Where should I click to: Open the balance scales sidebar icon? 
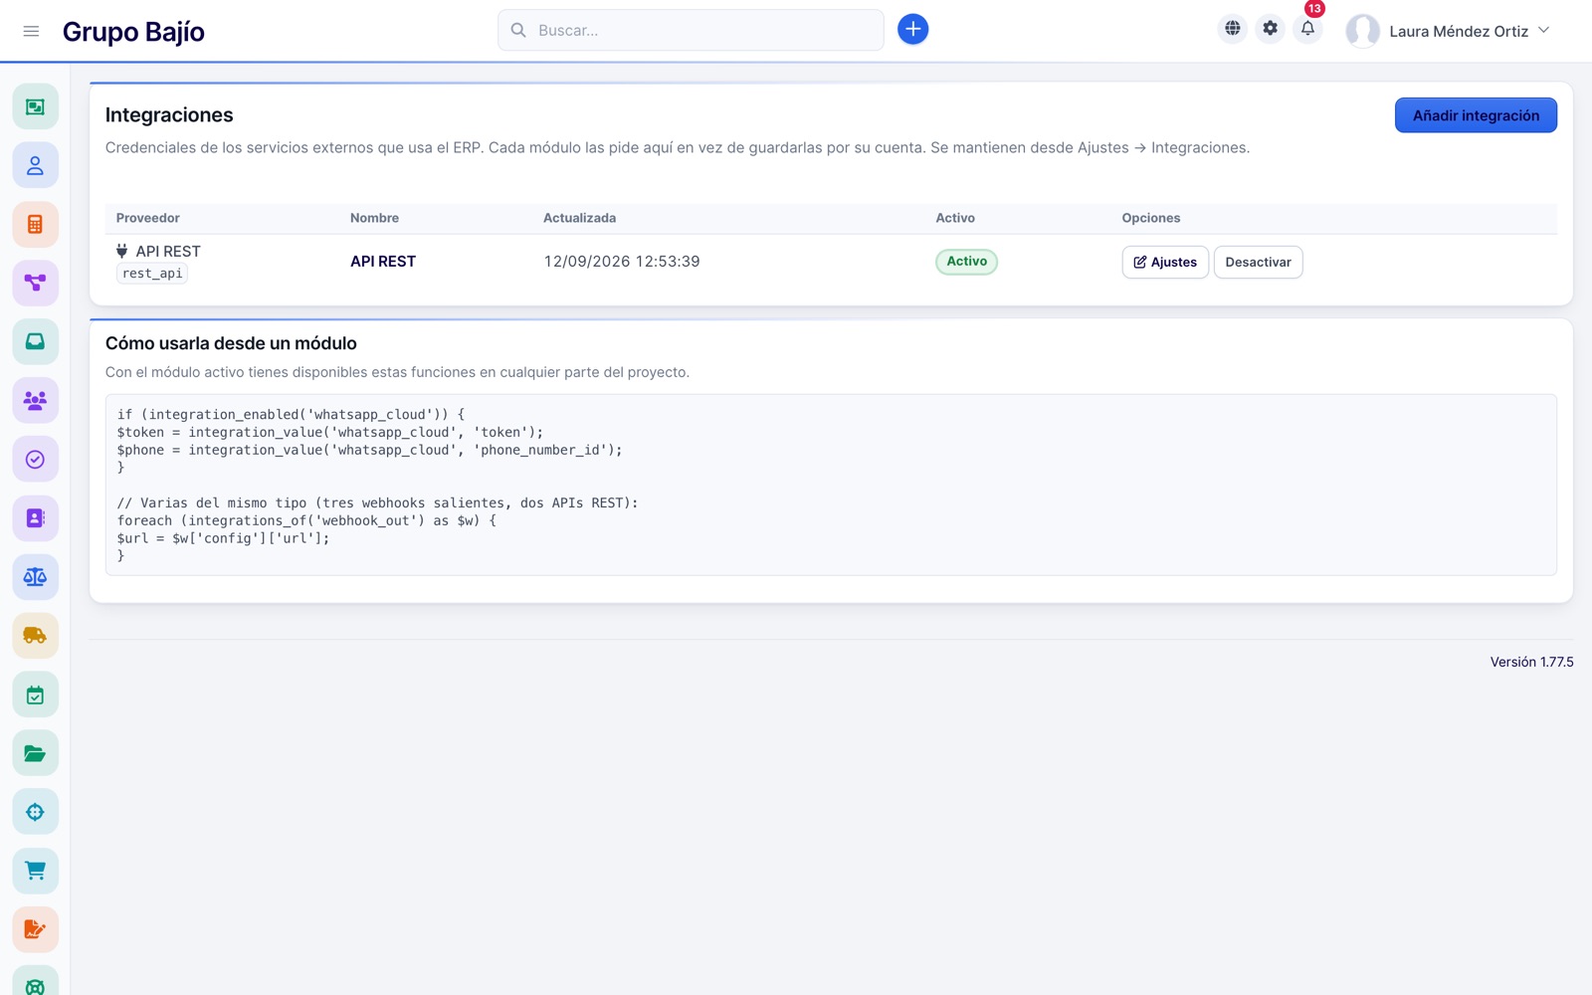35,576
